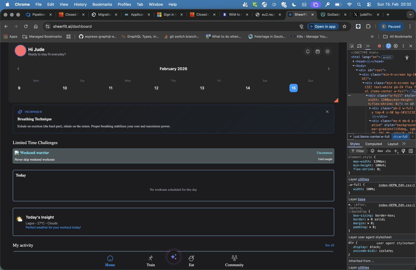Click See all in My activity
This screenshot has width=416, height=270.
coord(330,245)
